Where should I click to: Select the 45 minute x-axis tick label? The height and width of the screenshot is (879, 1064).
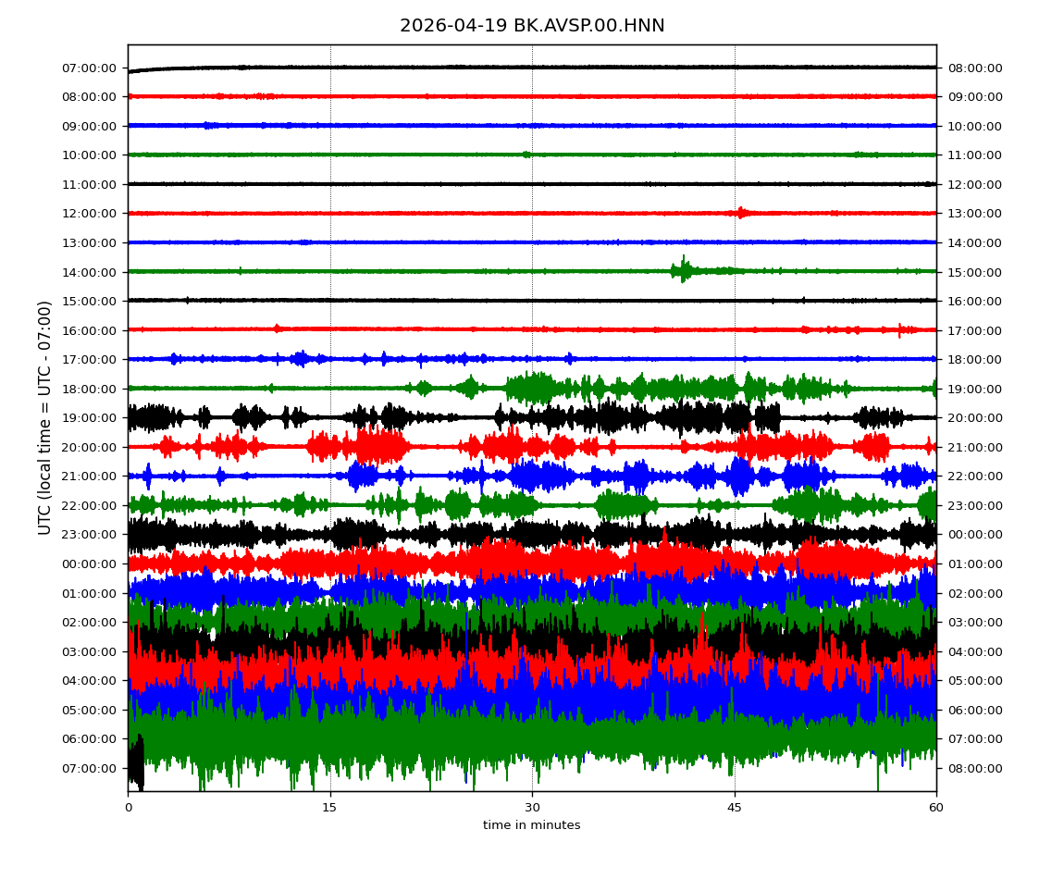pyautogui.click(x=735, y=808)
